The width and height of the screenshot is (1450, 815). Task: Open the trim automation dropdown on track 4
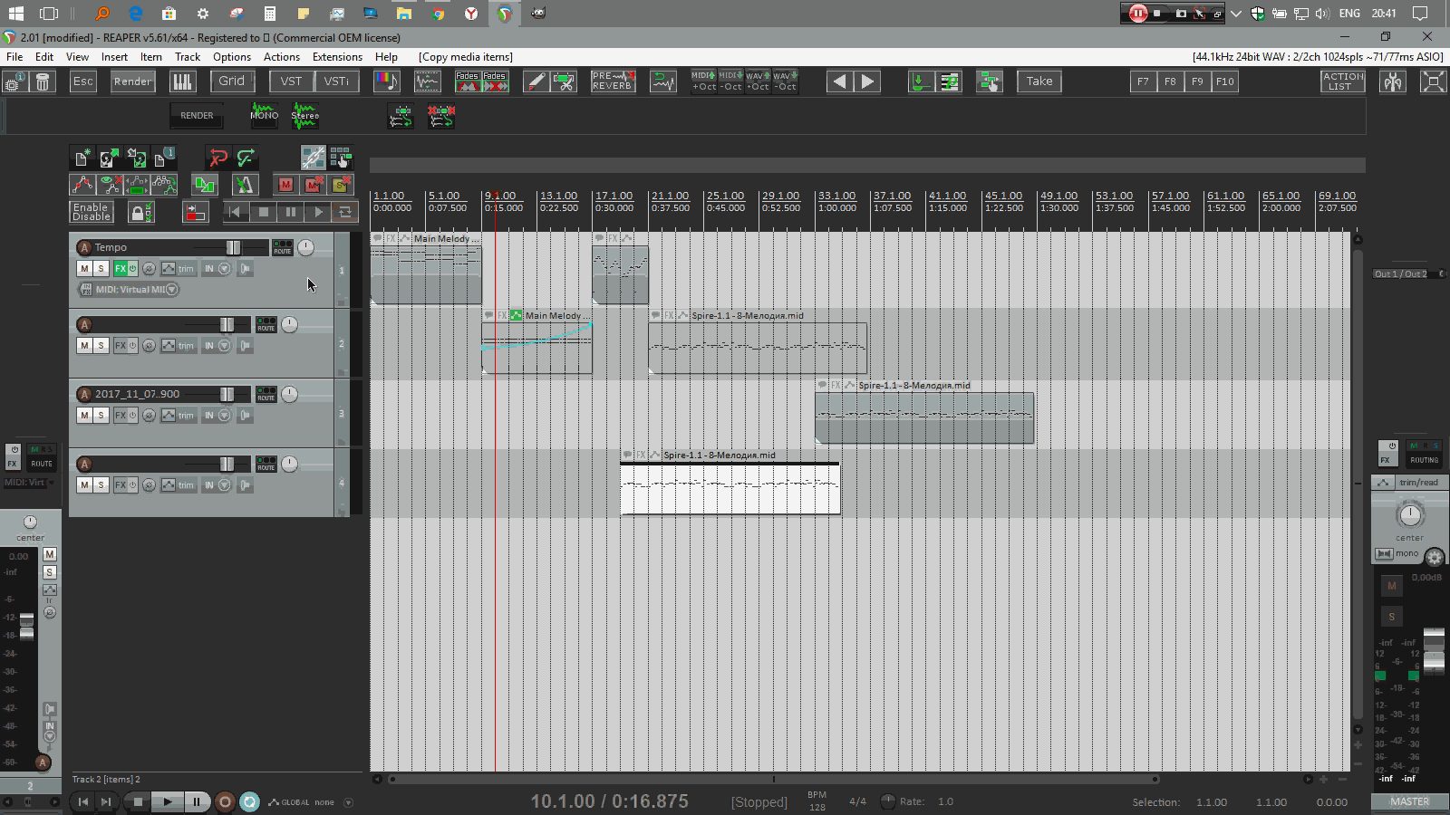coord(186,485)
